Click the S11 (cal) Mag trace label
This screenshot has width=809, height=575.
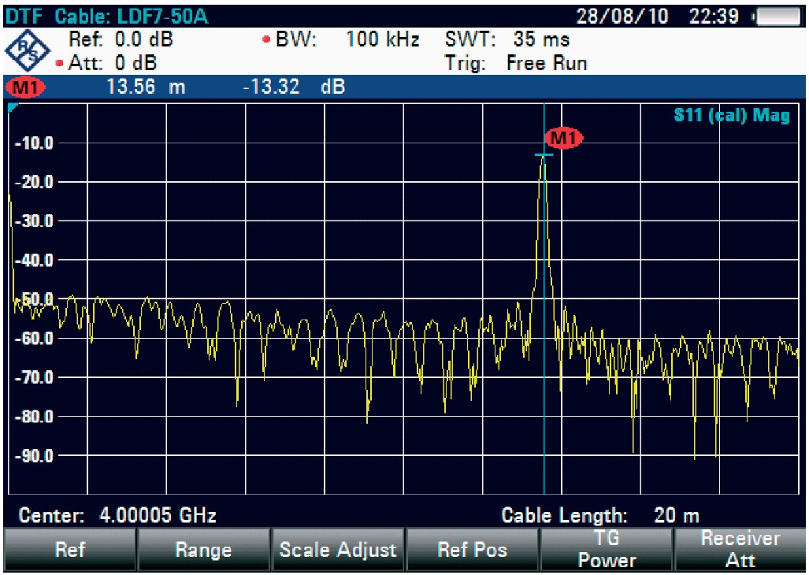tap(731, 116)
